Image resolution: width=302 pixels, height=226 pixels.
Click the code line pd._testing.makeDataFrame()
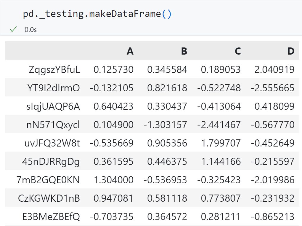click(x=97, y=14)
